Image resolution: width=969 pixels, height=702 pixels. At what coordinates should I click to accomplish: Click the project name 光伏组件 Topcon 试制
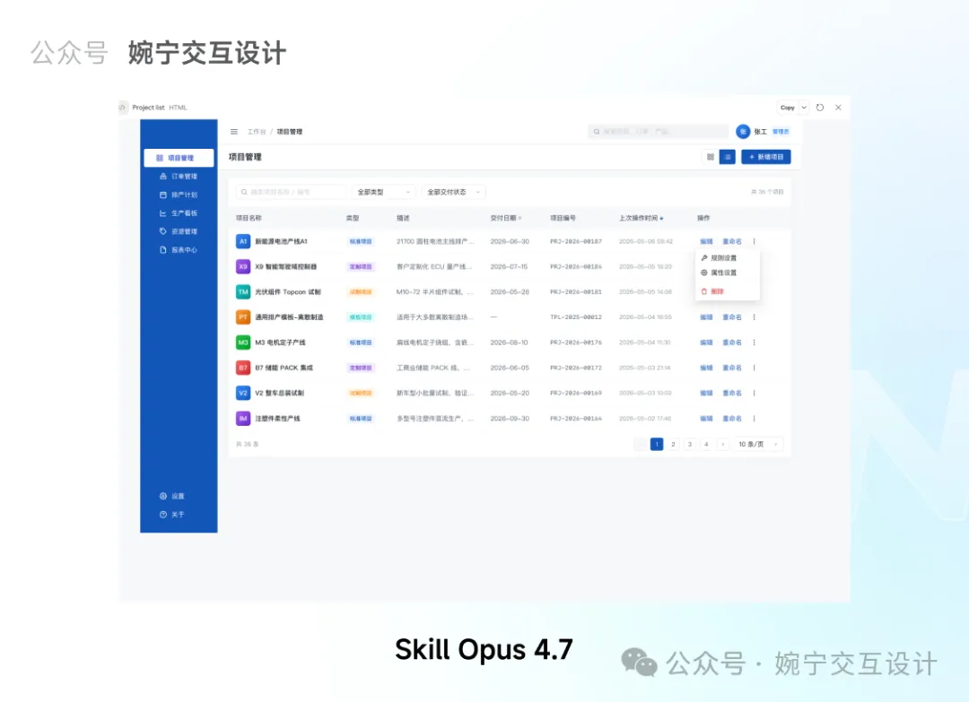tap(288, 292)
